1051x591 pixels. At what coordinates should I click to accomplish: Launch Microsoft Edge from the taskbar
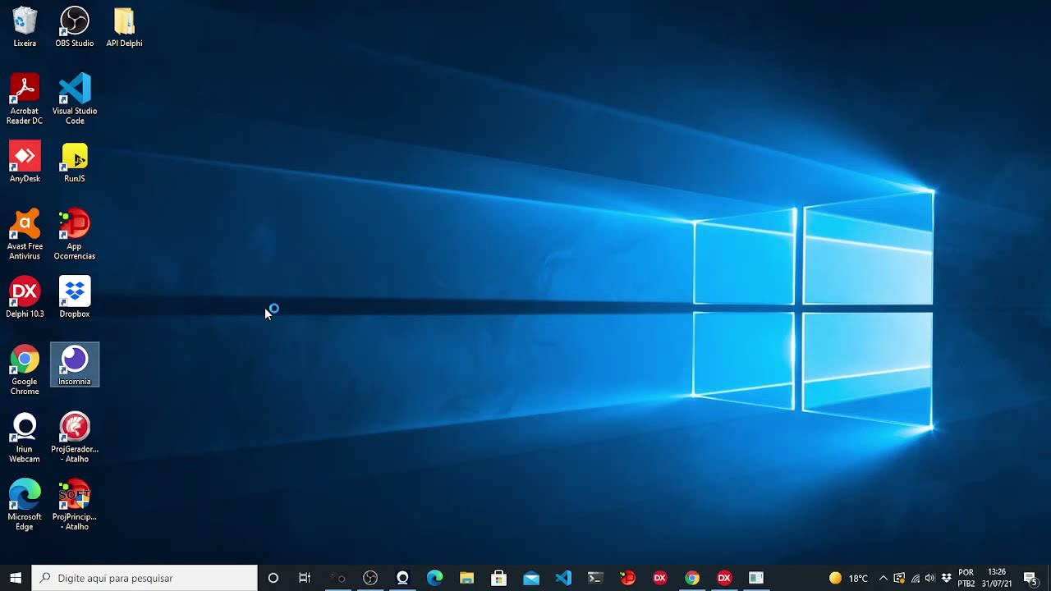[x=434, y=578]
